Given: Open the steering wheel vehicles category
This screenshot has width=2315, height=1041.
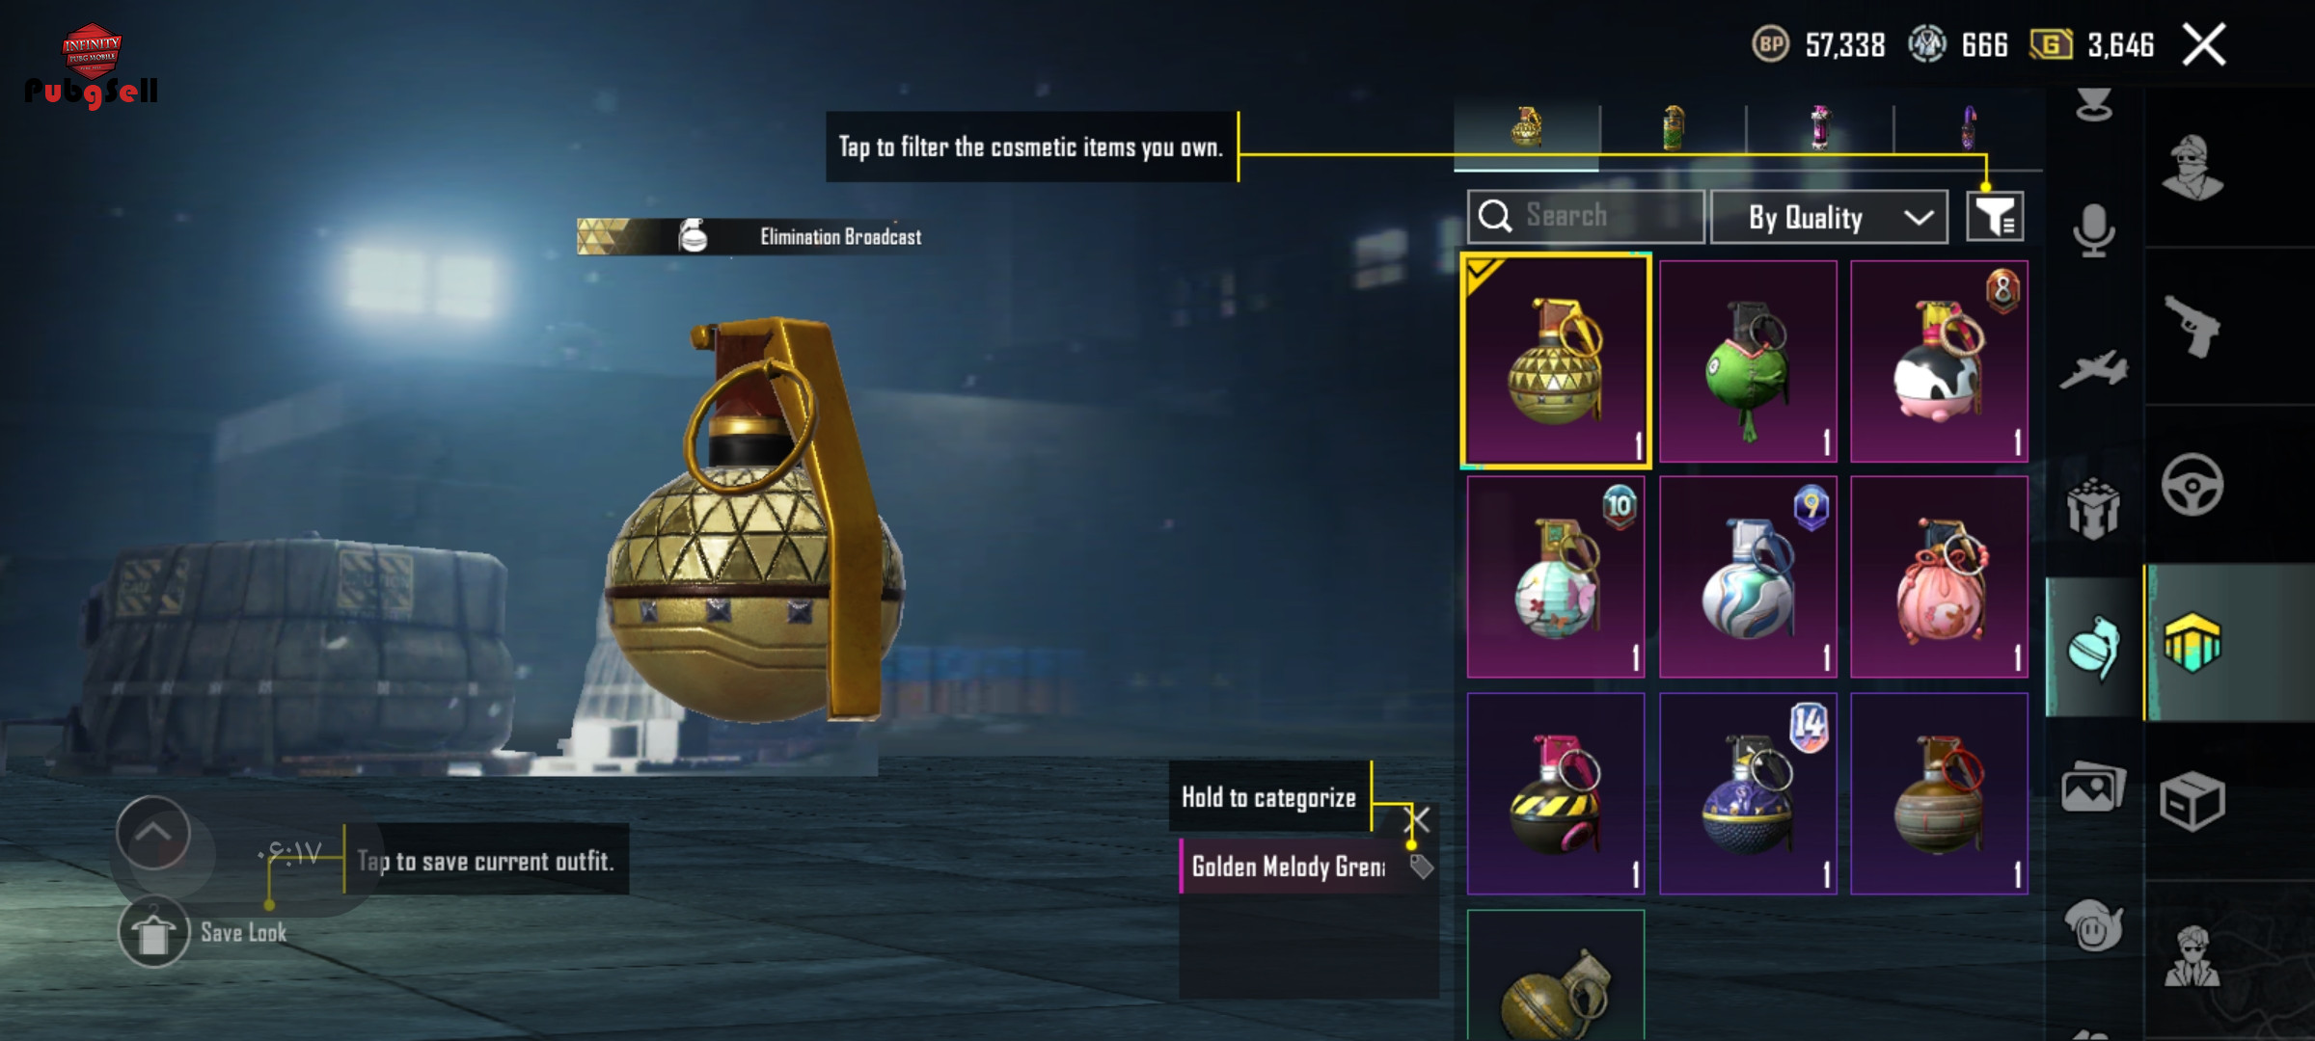Looking at the screenshot, I should point(2192,484).
